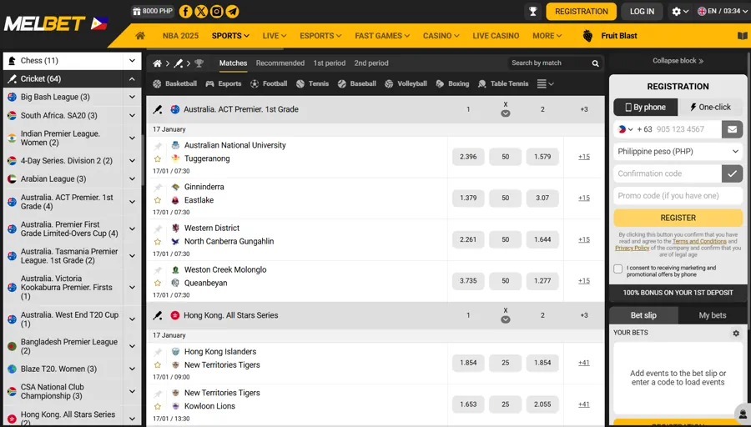751x427 pixels.
Task: Select odds 3.07 for Eastlake
Action: [x=542, y=198]
